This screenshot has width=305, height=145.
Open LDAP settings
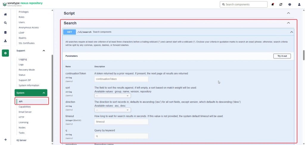tap(21, 33)
